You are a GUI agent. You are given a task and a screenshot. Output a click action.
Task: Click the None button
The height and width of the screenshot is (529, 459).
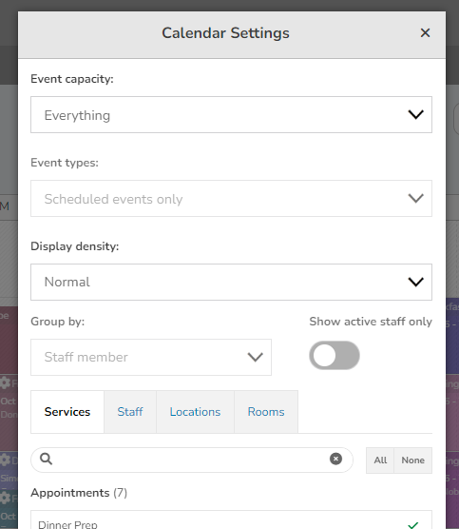pyautogui.click(x=412, y=460)
